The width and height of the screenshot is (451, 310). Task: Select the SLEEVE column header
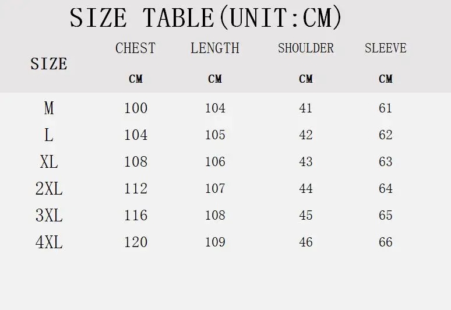coord(385,48)
